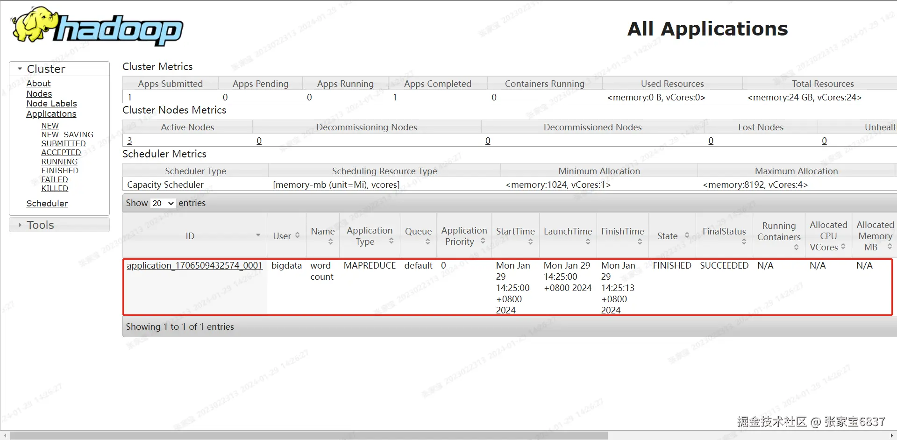This screenshot has height=440, width=897.
Task: Select the default queue cell
Action: 418,265
